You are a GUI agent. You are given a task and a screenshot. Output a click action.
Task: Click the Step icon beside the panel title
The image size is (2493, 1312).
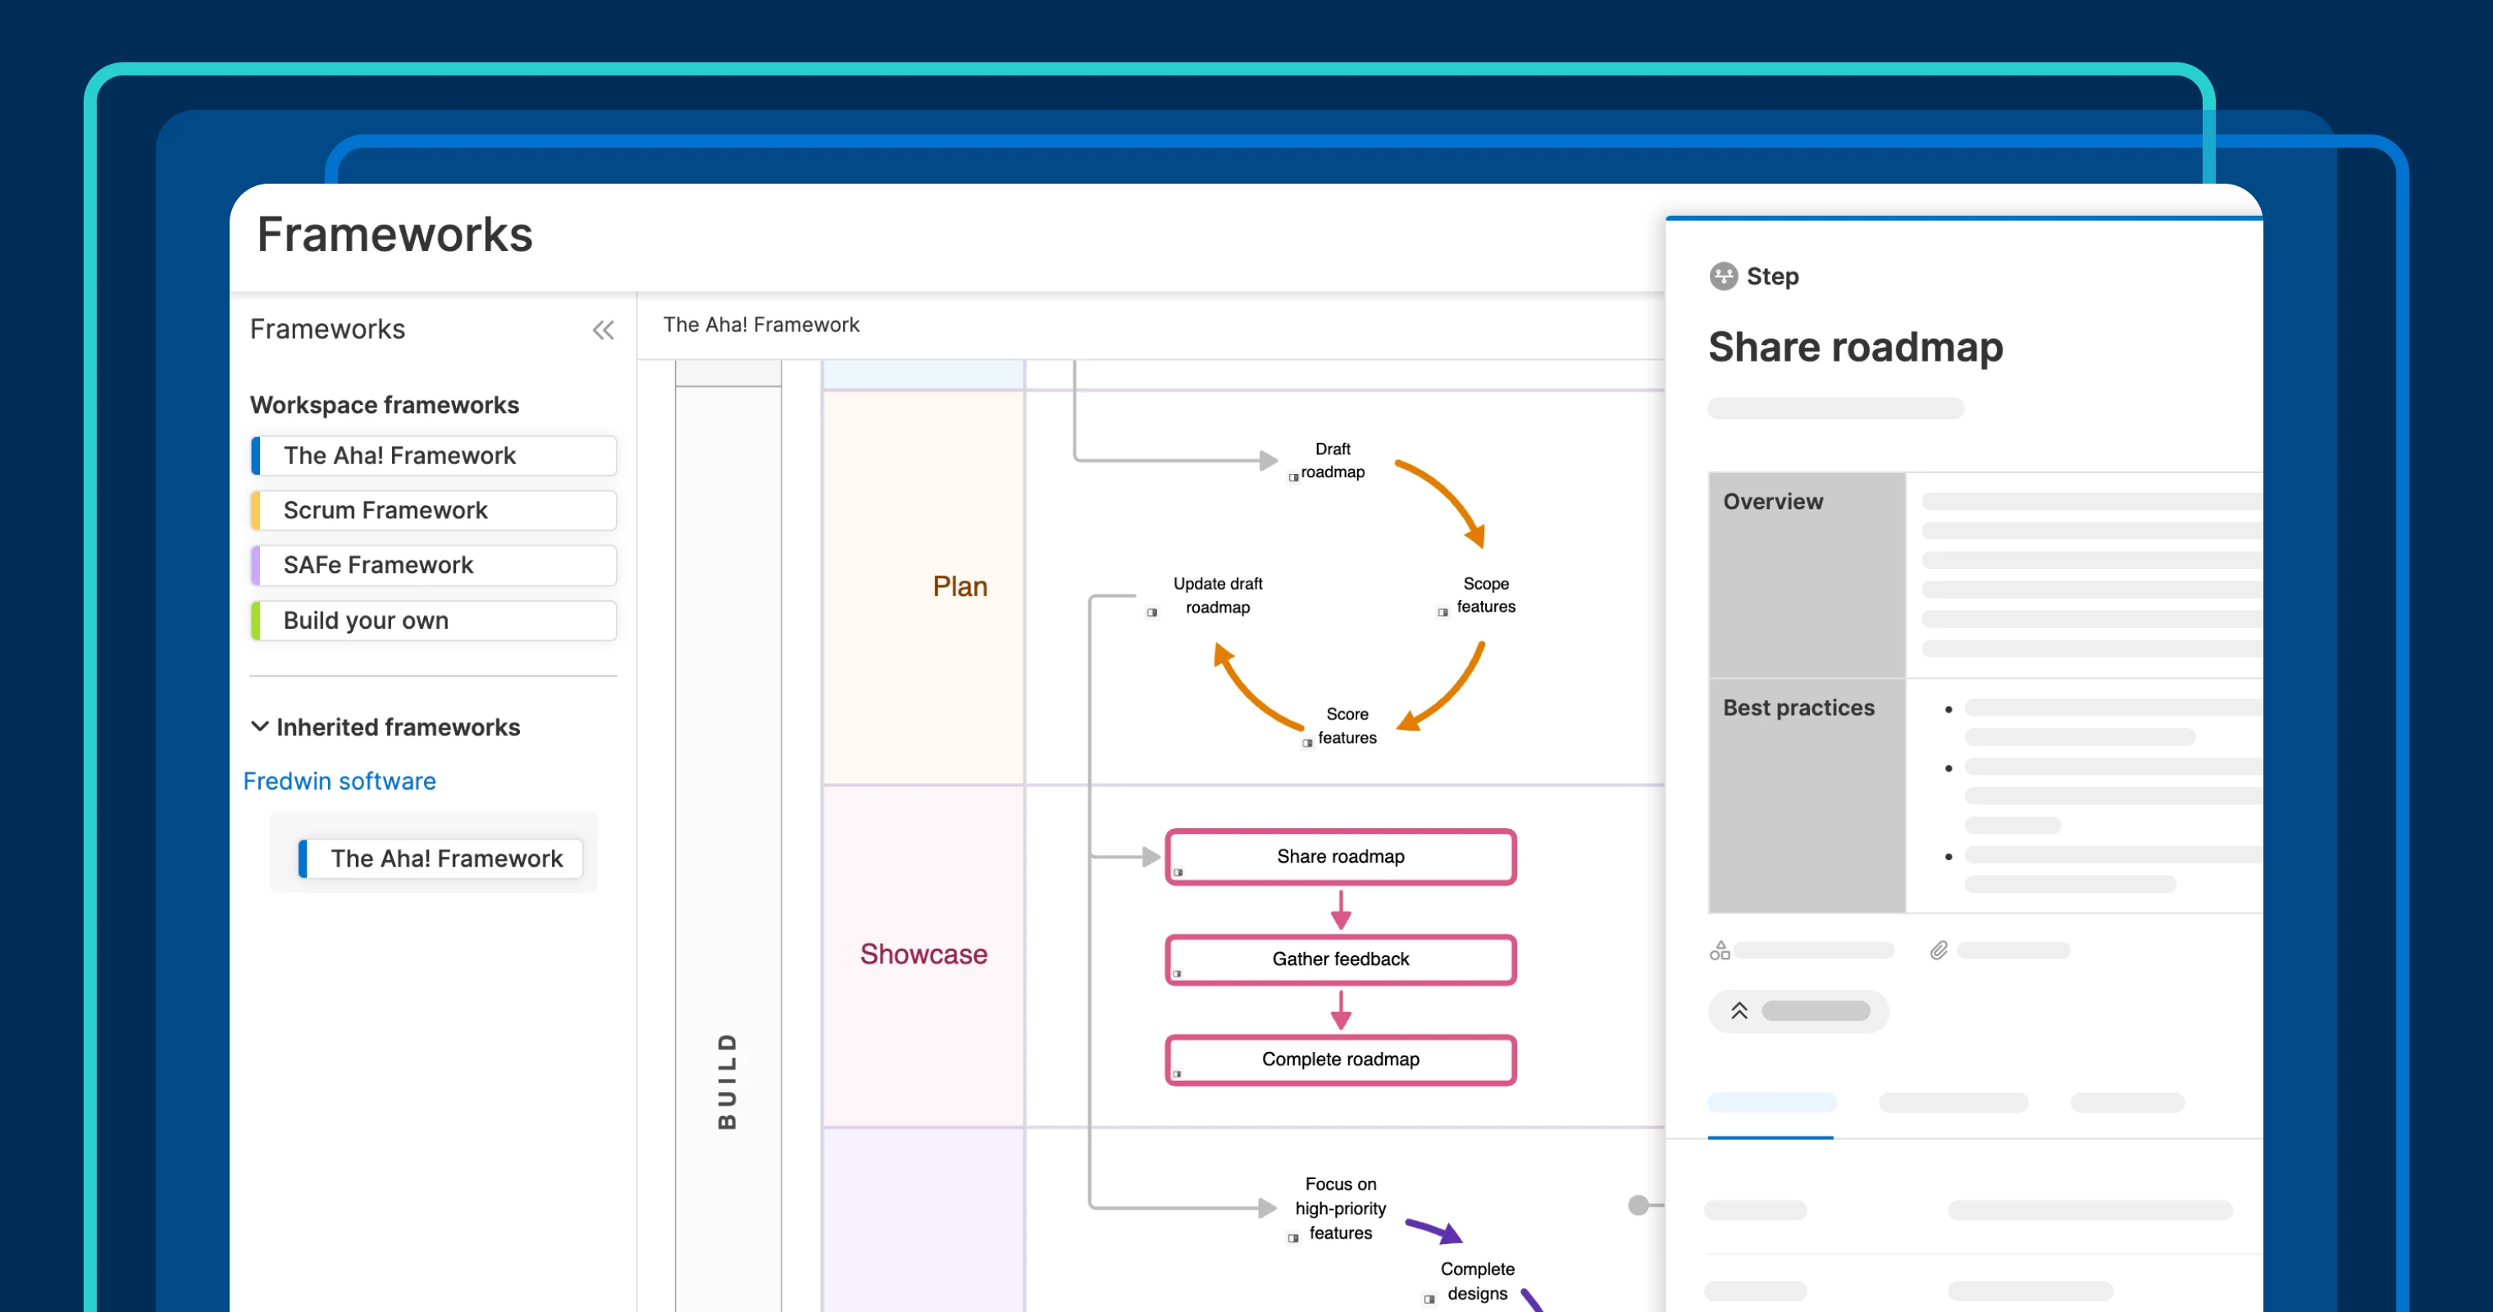(1724, 276)
